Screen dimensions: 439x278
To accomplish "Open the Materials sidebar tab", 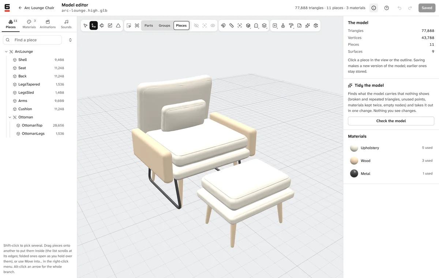I will coord(29,24).
